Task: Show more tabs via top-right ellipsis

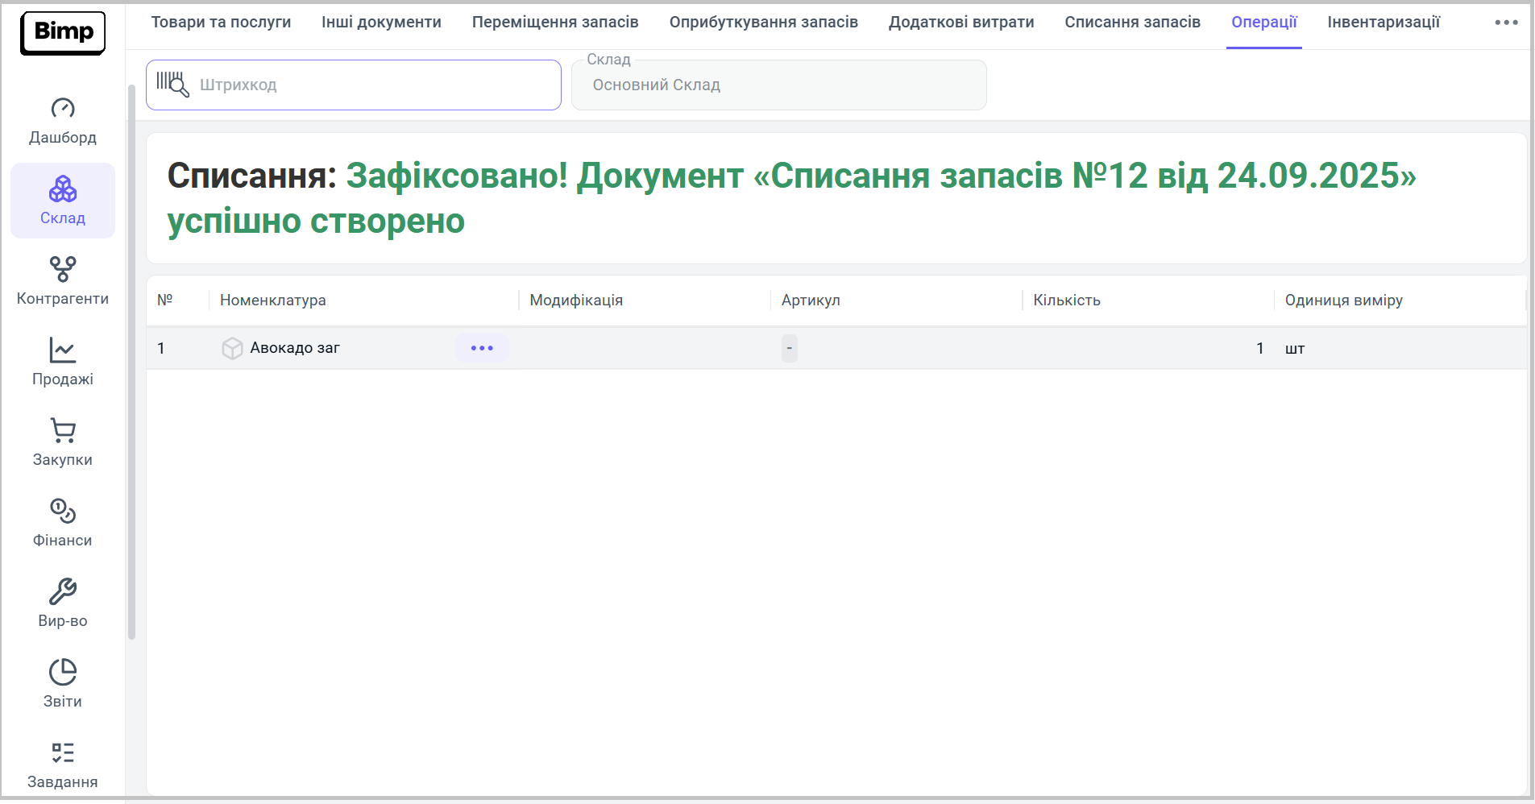Action: pyautogui.click(x=1506, y=23)
